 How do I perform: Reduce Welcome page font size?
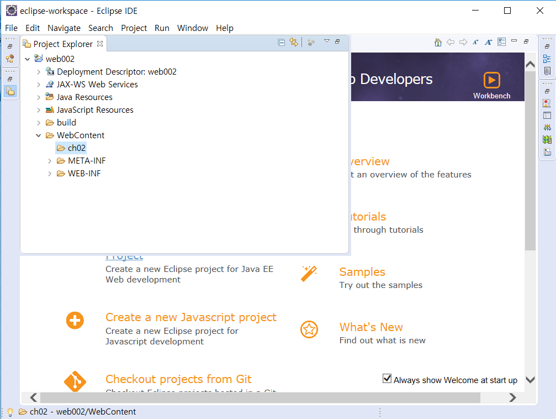click(x=475, y=42)
